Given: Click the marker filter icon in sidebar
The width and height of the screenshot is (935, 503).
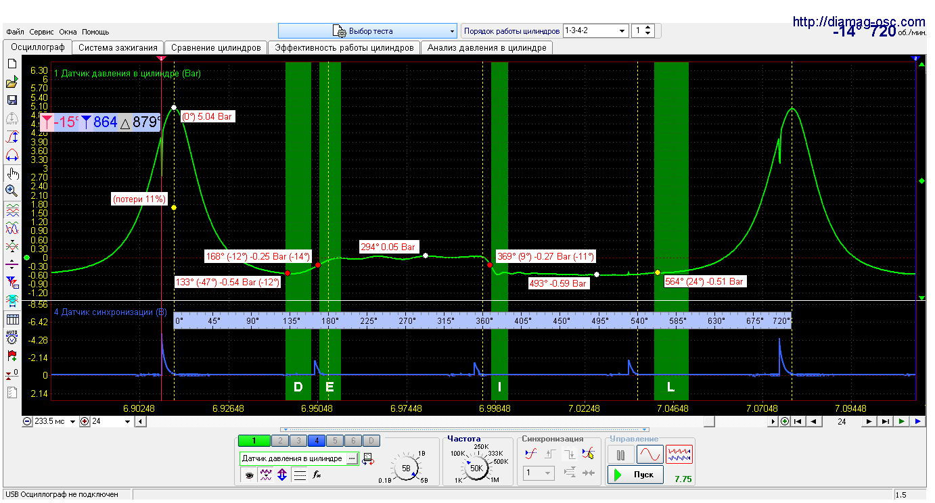Looking at the screenshot, I should pos(12,282).
